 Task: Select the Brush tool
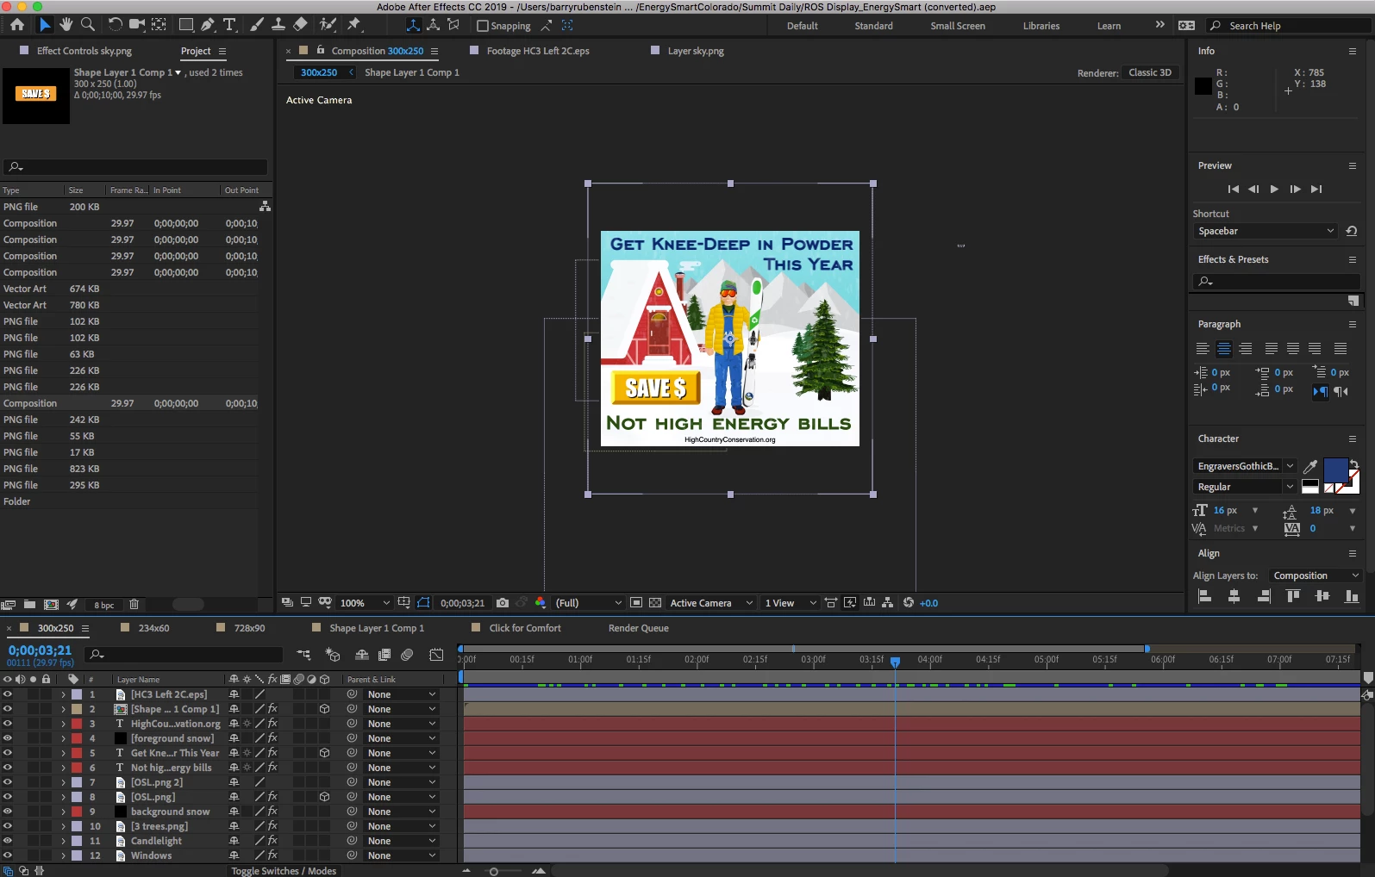tap(257, 25)
